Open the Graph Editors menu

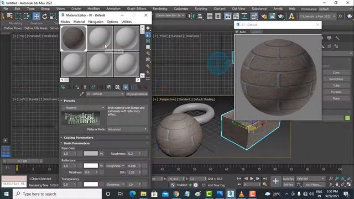(x=137, y=9)
